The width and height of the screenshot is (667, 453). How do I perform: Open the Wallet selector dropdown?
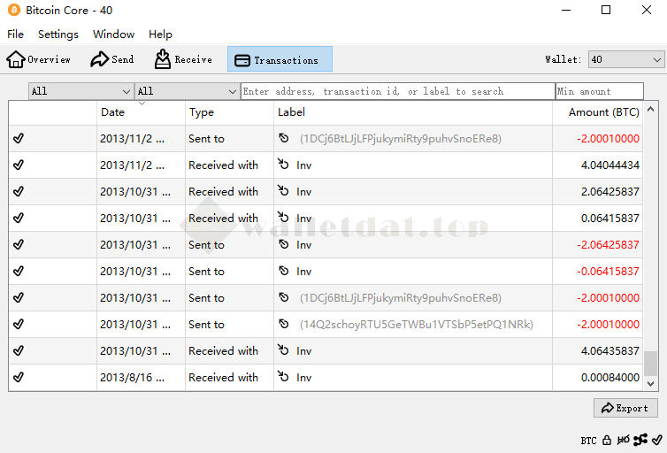click(625, 59)
